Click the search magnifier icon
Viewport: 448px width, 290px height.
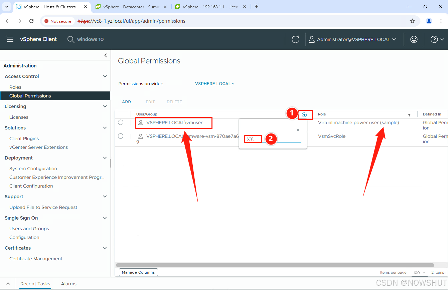70,39
